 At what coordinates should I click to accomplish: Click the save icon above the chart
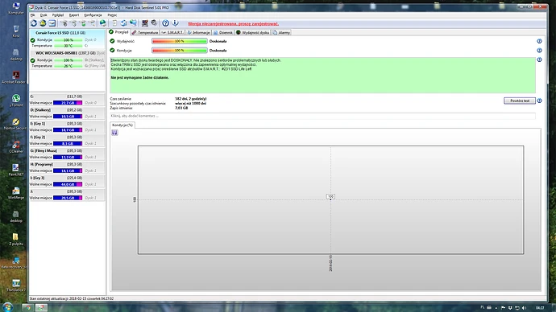point(114,133)
